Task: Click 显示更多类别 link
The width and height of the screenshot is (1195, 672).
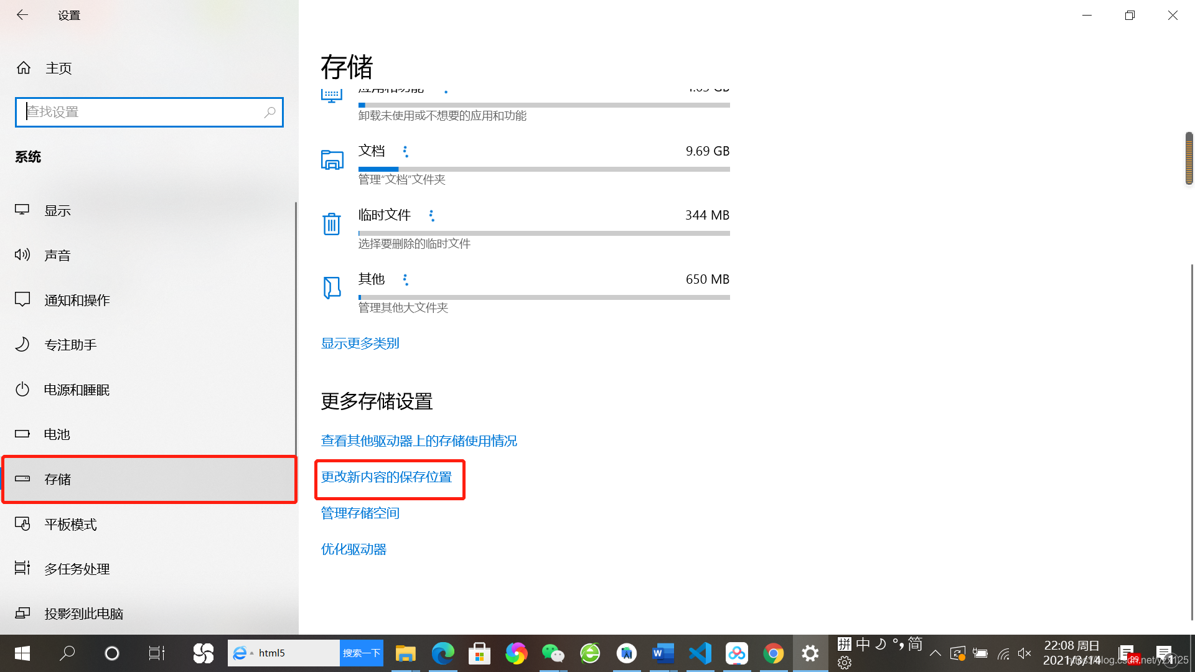Action: click(x=360, y=343)
